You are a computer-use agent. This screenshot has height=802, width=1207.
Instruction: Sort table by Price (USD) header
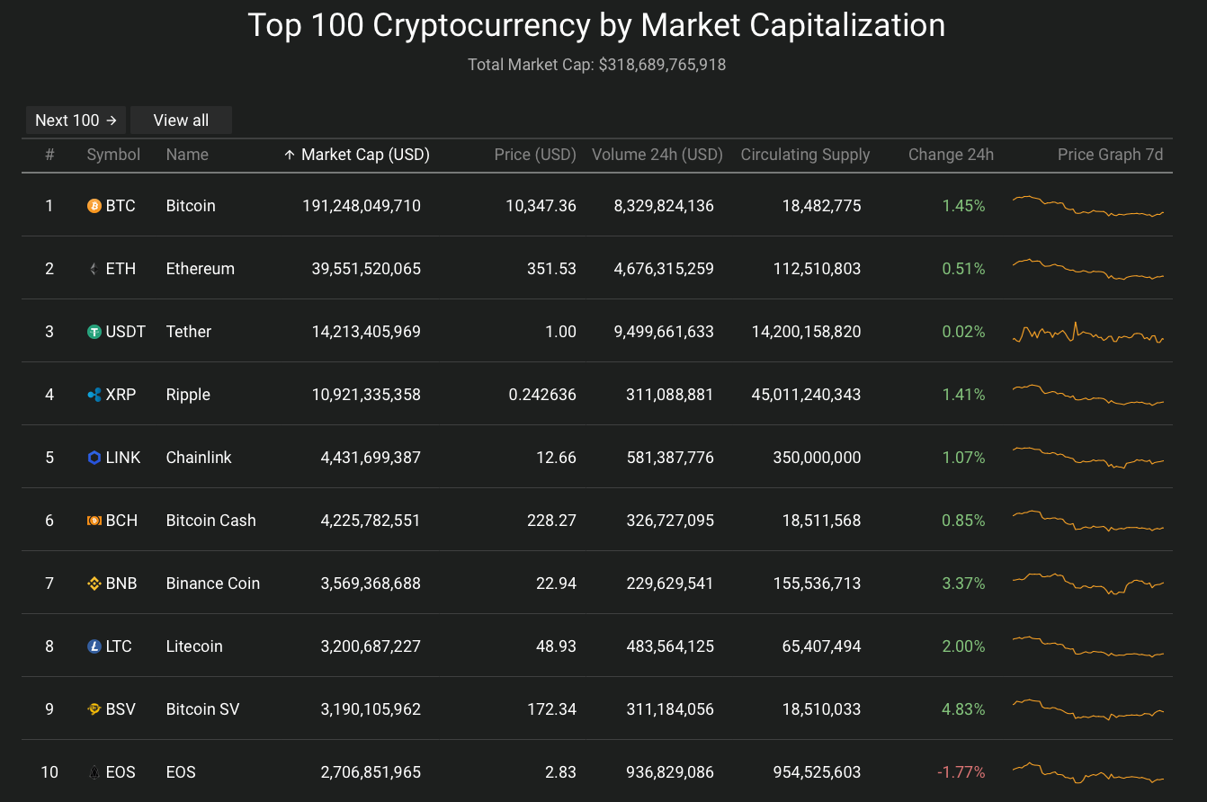click(535, 155)
